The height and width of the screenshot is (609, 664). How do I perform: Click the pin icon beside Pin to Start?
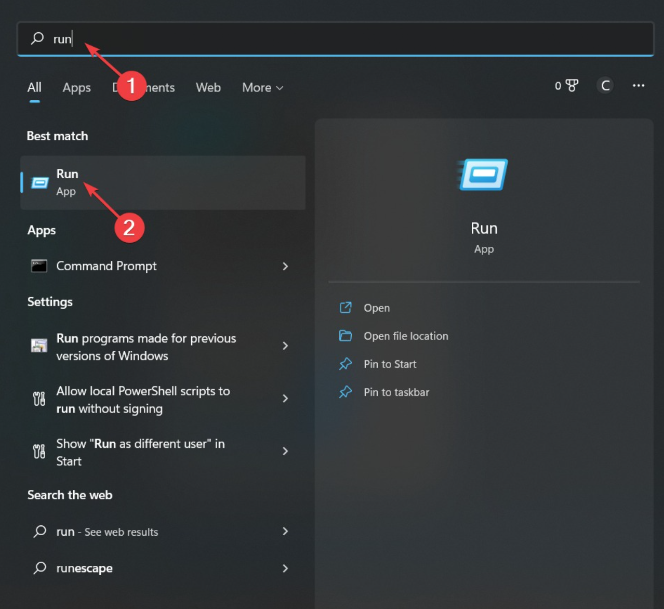coord(346,364)
